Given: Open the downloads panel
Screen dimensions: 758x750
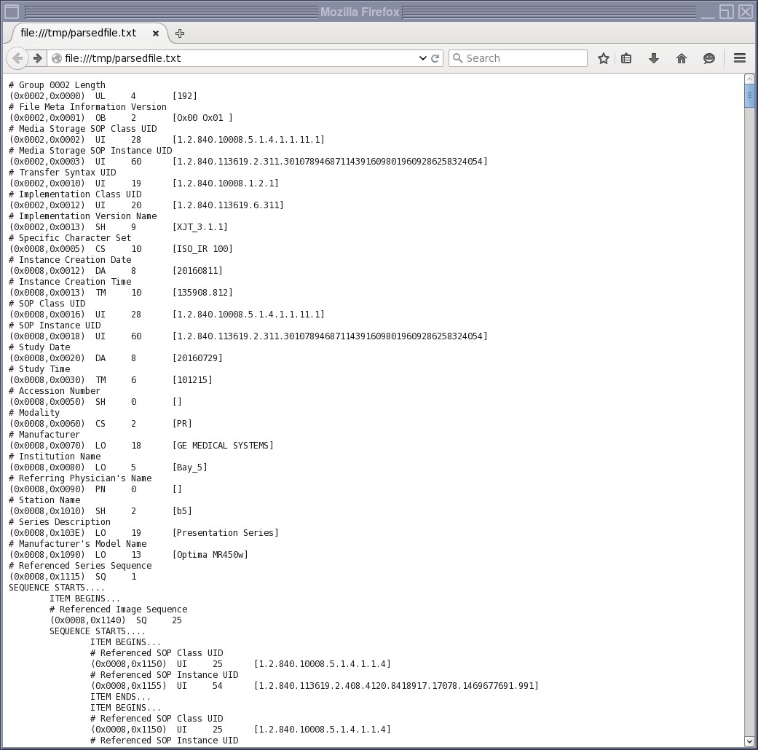Looking at the screenshot, I should coord(654,58).
